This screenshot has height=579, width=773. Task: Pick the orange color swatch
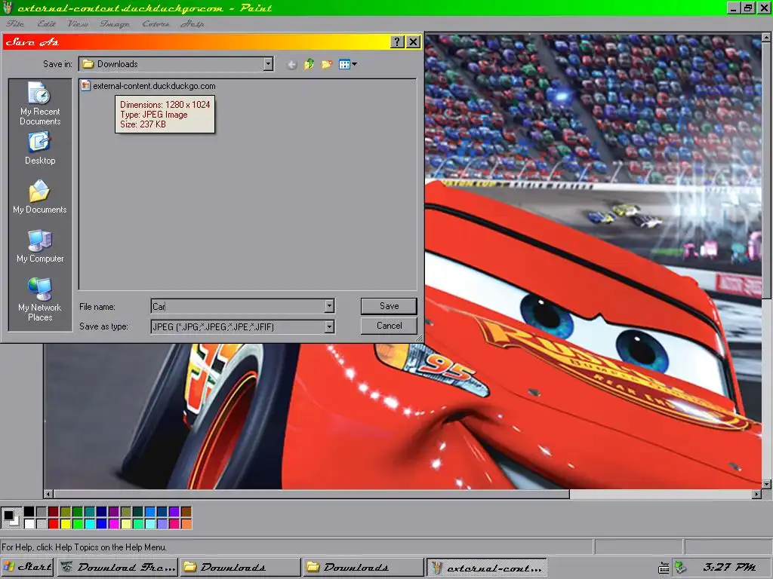point(186,523)
